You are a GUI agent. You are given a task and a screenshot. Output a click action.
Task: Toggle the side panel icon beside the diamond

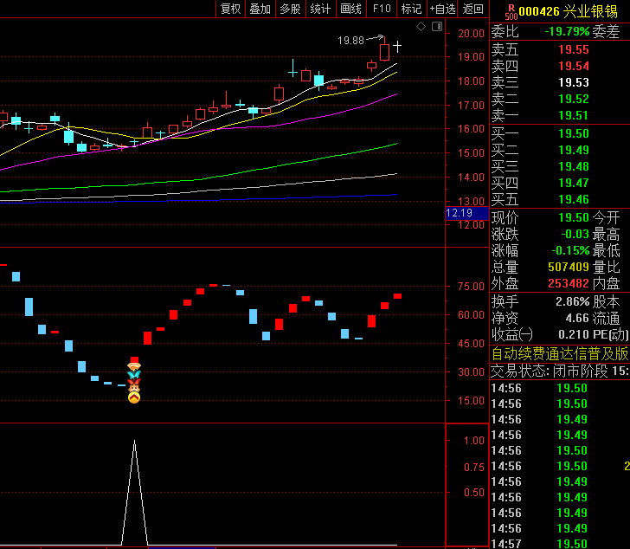437,27
